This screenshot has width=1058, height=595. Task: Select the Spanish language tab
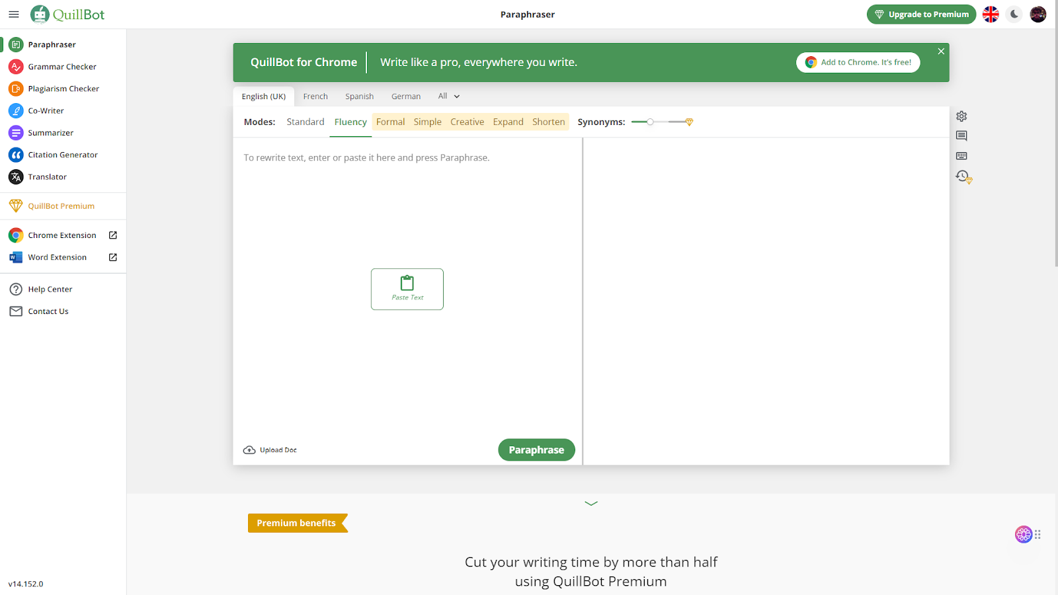point(359,97)
